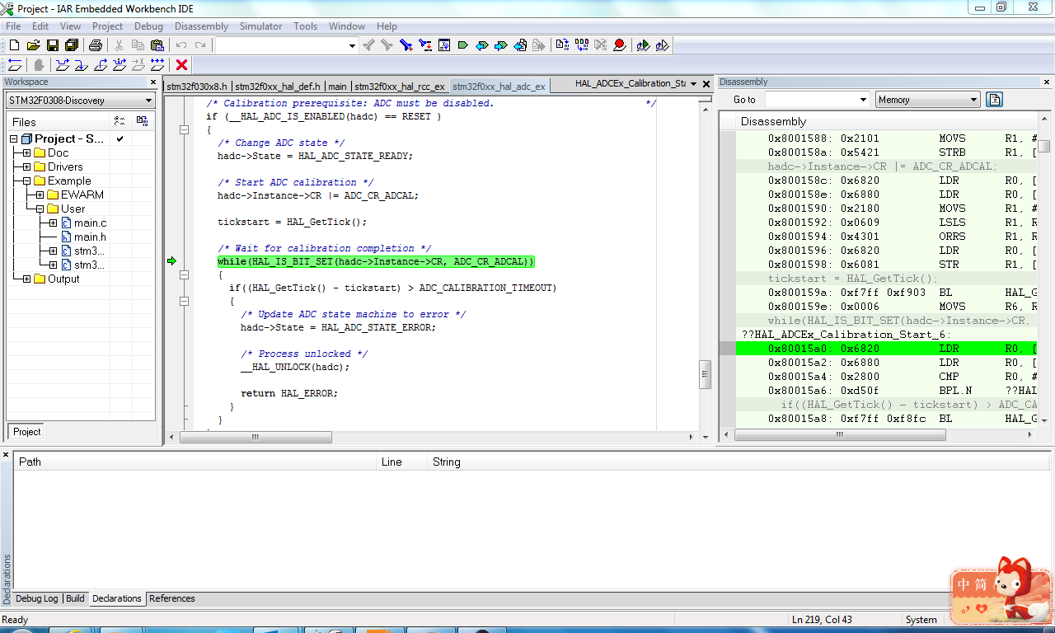
Task: Close the Disassembly panel
Action: (1047, 82)
